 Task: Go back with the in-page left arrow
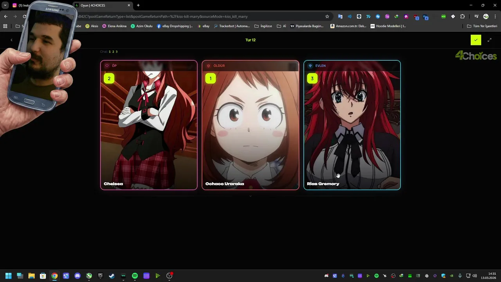click(x=11, y=40)
